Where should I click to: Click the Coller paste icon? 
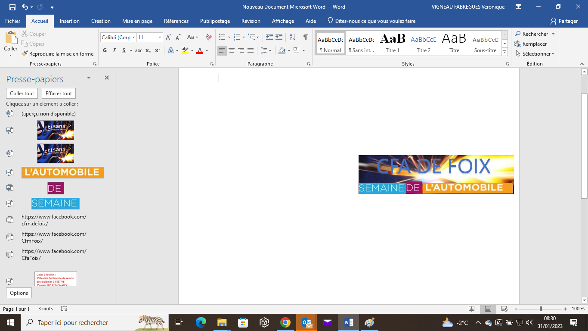coord(11,38)
